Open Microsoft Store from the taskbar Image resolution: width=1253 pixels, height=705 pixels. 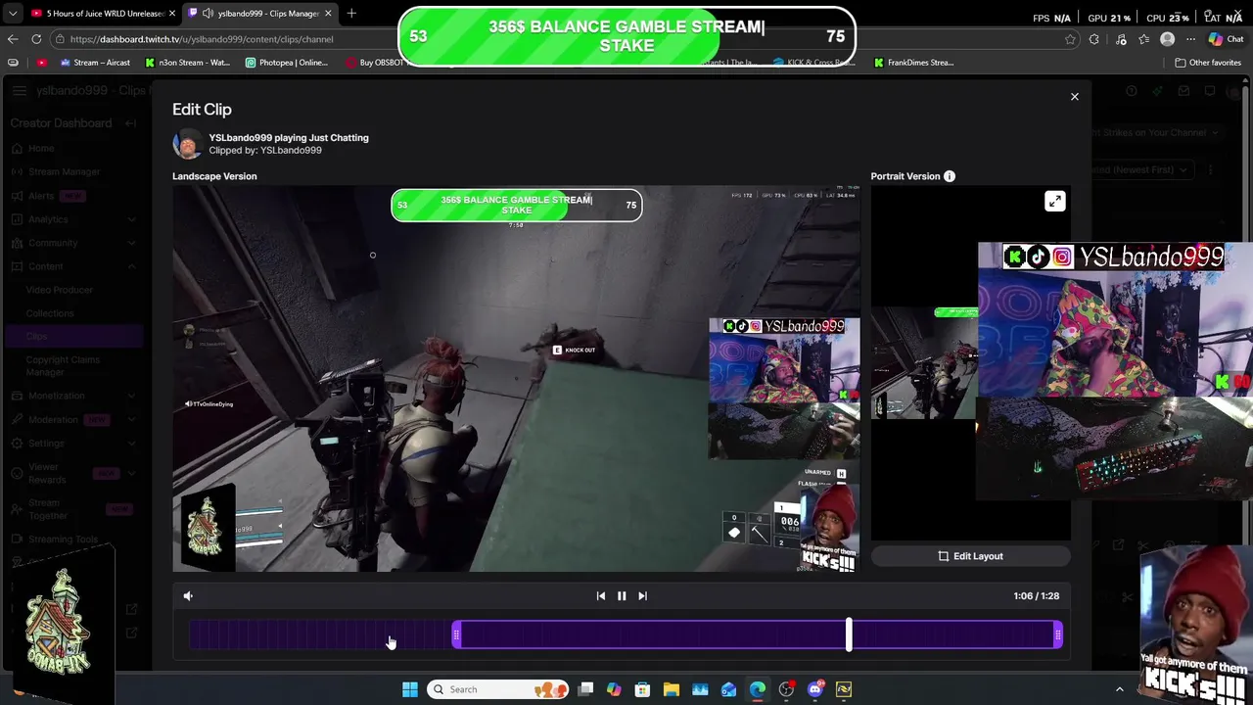coord(642,689)
